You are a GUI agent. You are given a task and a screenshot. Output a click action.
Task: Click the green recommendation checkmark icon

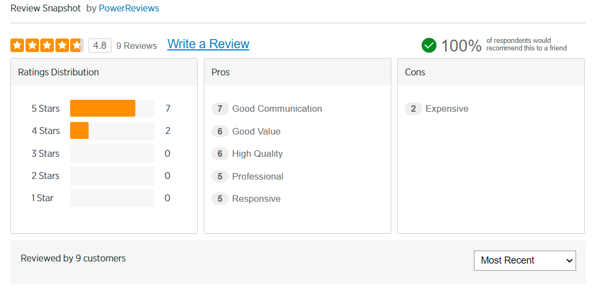pyautogui.click(x=429, y=45)
